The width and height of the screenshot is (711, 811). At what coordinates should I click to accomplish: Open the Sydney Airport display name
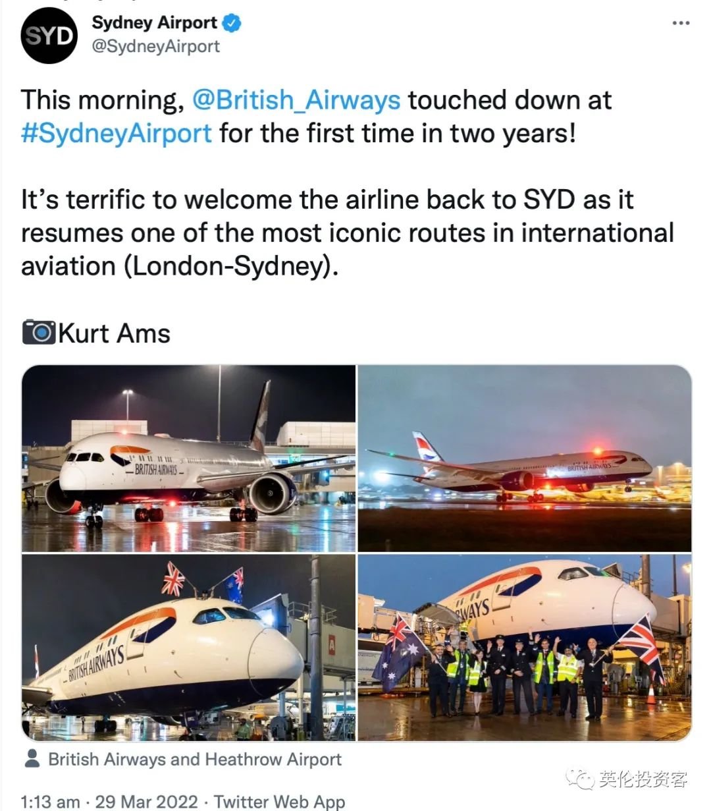pyautogui.click(x=154, y=23)
